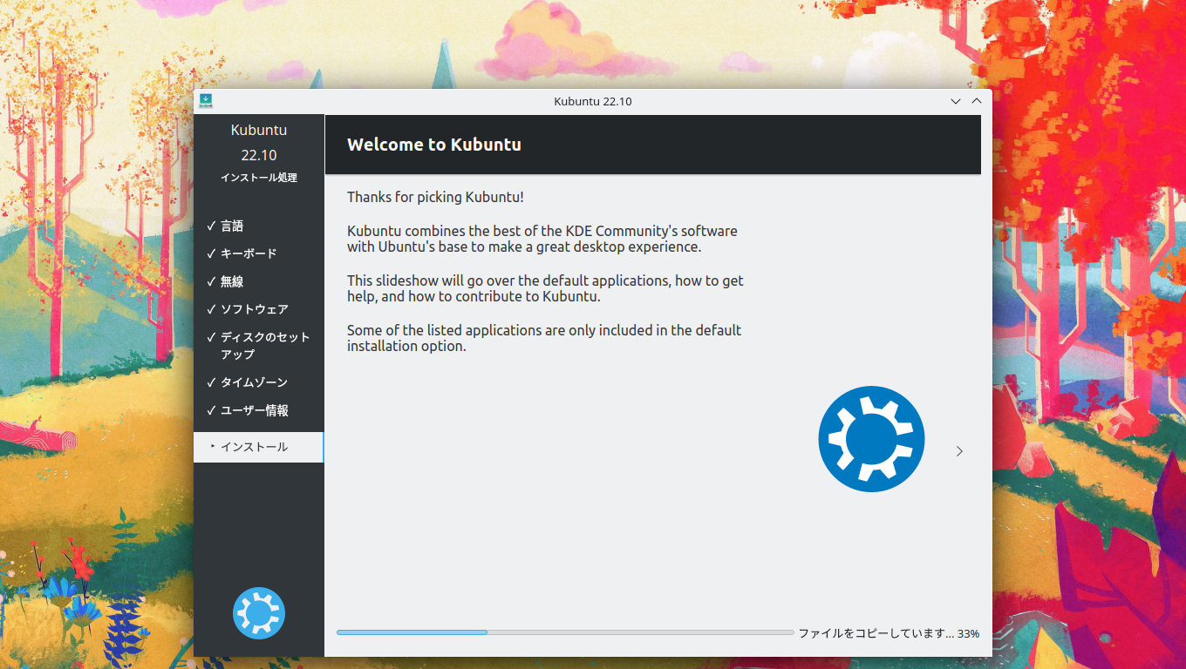This screenshot has height=669, width=1186.
Task: Click the 'Kubuntu' name in the sidebar header
Action: [259, 130]
